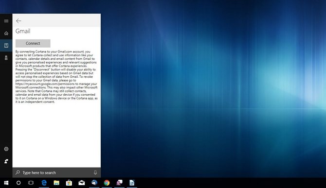The height and width of the screenshot is (188, 326).
Task: Open File Explorer from taskbar
Action: (56, 183)
